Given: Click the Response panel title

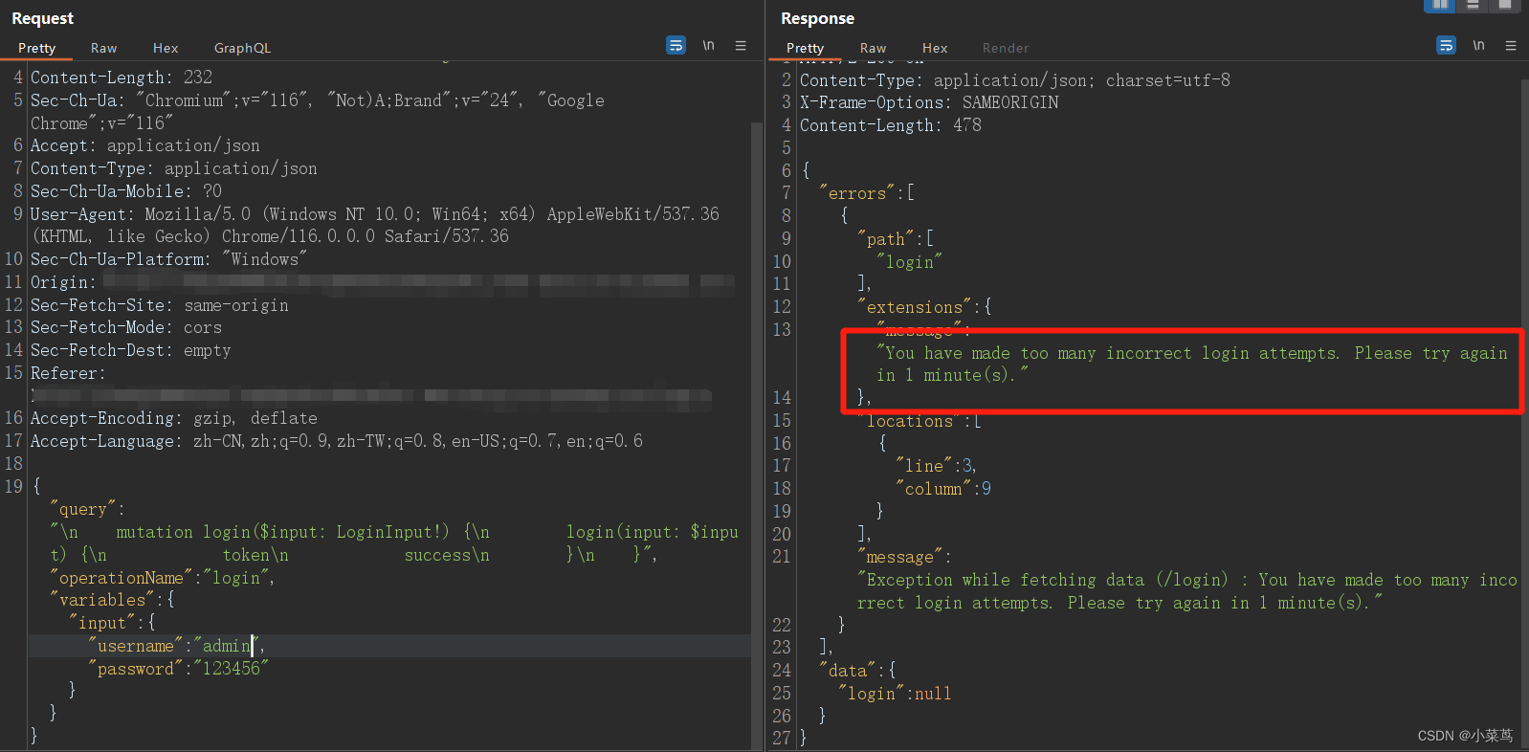Looking at the screenshot, I should (817, 18).
